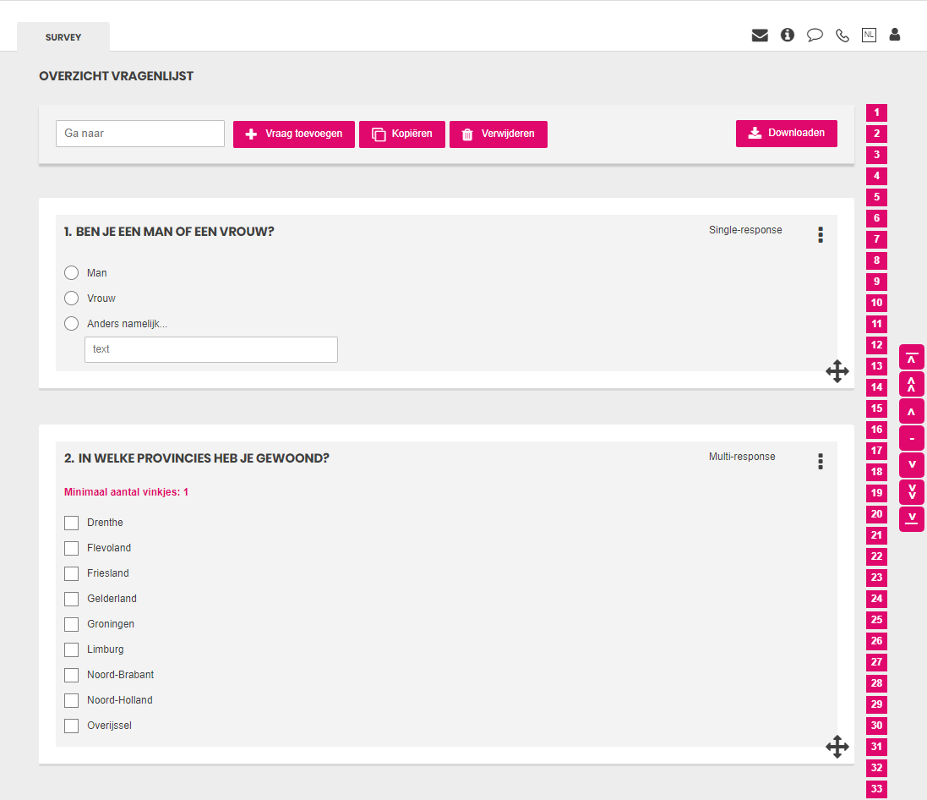927x800 pixels.
Task: Check the Gelderland checkbox
Action: tap(72, 599)
